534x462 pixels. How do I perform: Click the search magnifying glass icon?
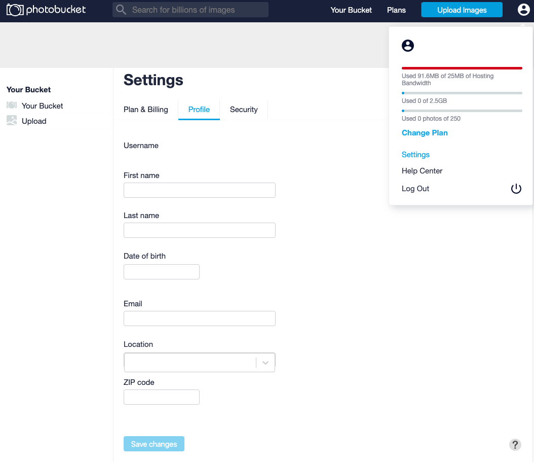coord(121,10)
